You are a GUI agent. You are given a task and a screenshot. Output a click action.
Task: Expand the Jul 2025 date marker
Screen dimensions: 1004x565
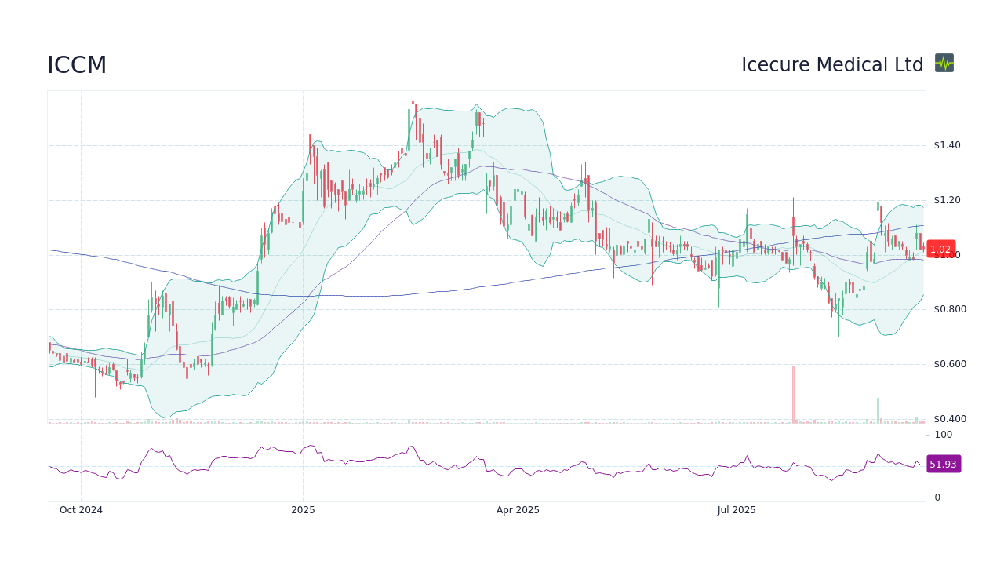tap(736, 510)
